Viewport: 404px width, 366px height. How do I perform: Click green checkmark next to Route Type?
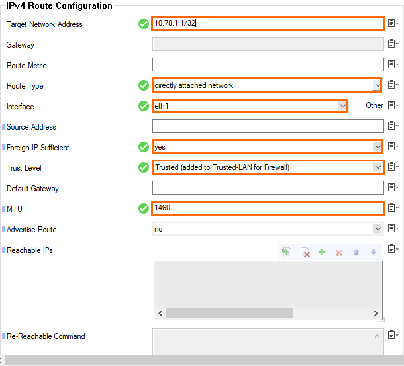coord(144,85)
